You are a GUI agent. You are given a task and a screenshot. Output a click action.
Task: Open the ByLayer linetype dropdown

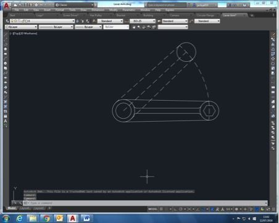(56, 27)
